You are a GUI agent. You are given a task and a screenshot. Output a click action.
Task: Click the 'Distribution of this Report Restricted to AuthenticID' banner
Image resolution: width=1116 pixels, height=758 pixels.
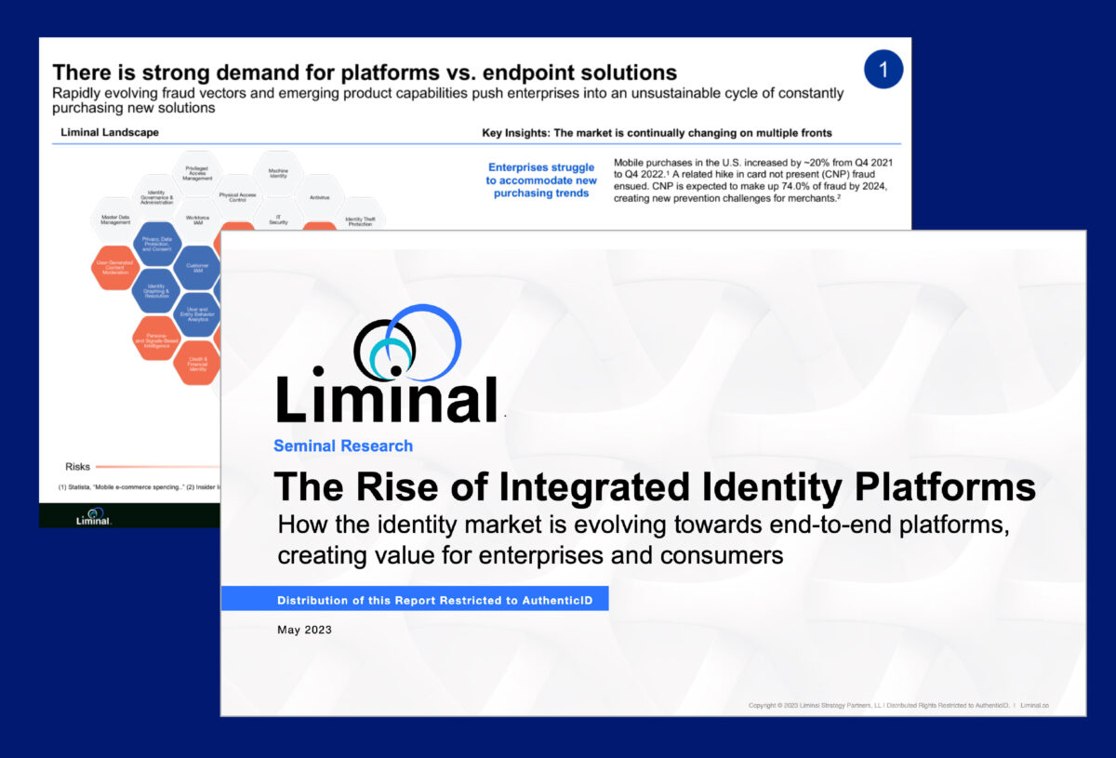(x=415, y=600)
